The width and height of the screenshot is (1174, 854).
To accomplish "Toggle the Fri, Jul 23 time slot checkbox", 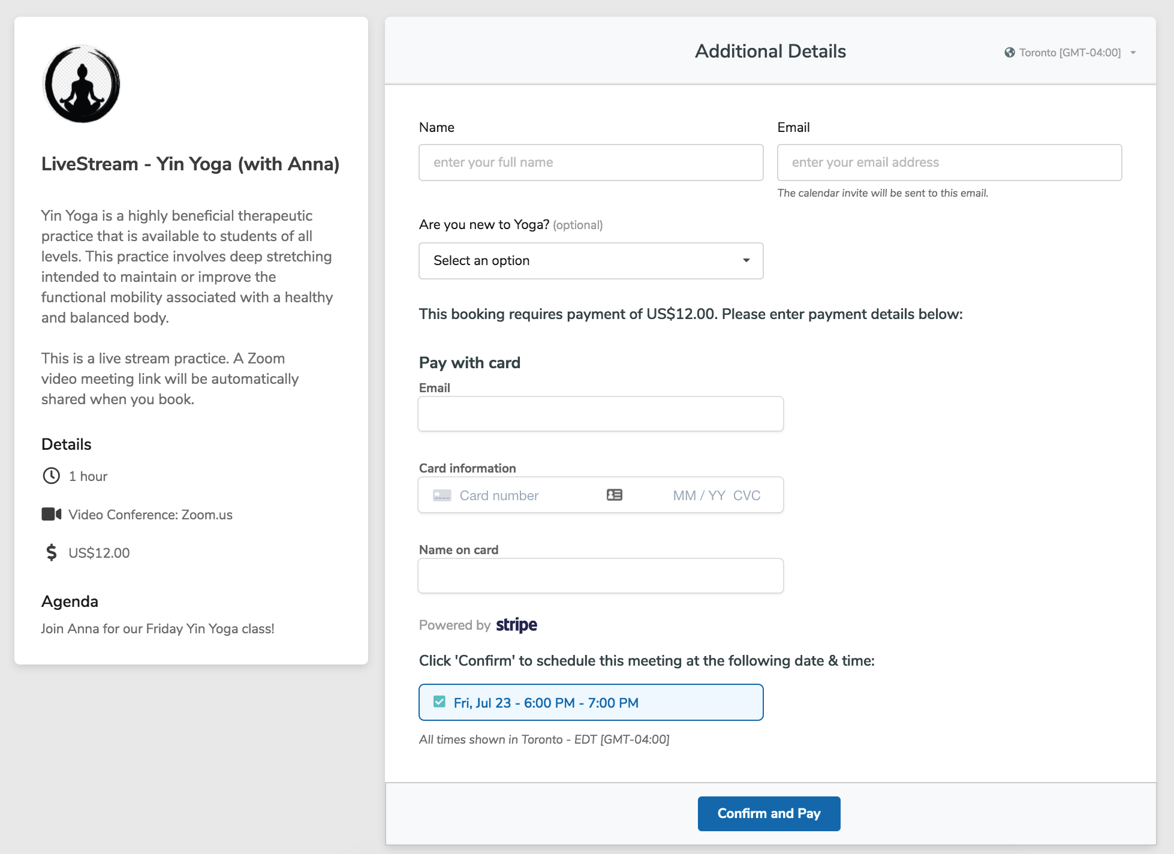I will [x=440, y=702].
